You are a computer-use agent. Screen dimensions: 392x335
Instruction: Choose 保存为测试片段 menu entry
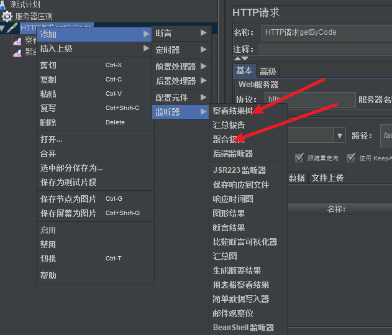[95, 182]
